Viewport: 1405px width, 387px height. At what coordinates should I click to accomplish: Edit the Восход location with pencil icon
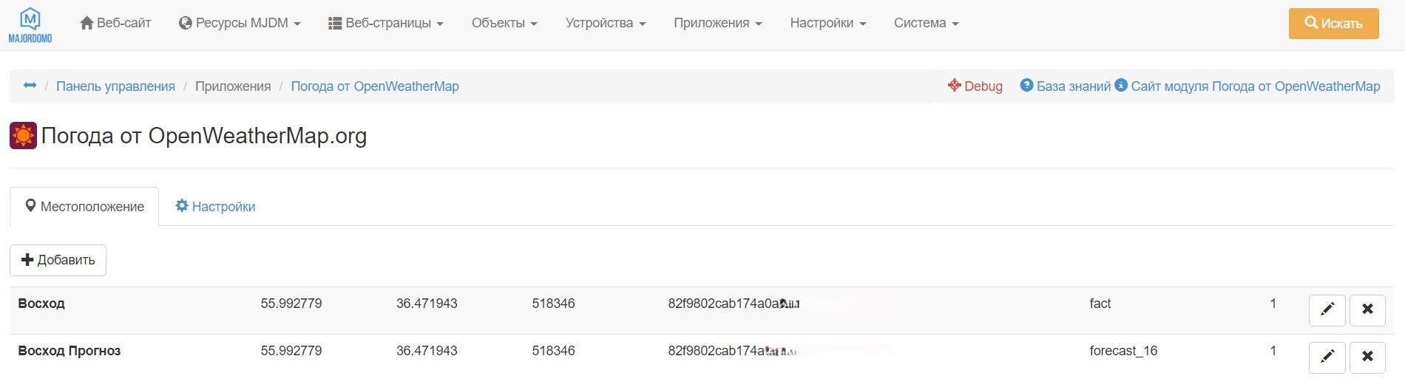(1327, 309)
